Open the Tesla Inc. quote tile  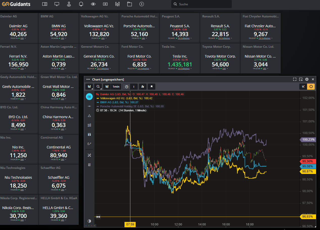tap(180, 59)
